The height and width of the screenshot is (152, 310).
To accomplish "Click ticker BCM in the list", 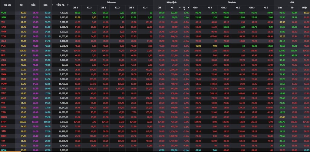I will tap(3, 150).
